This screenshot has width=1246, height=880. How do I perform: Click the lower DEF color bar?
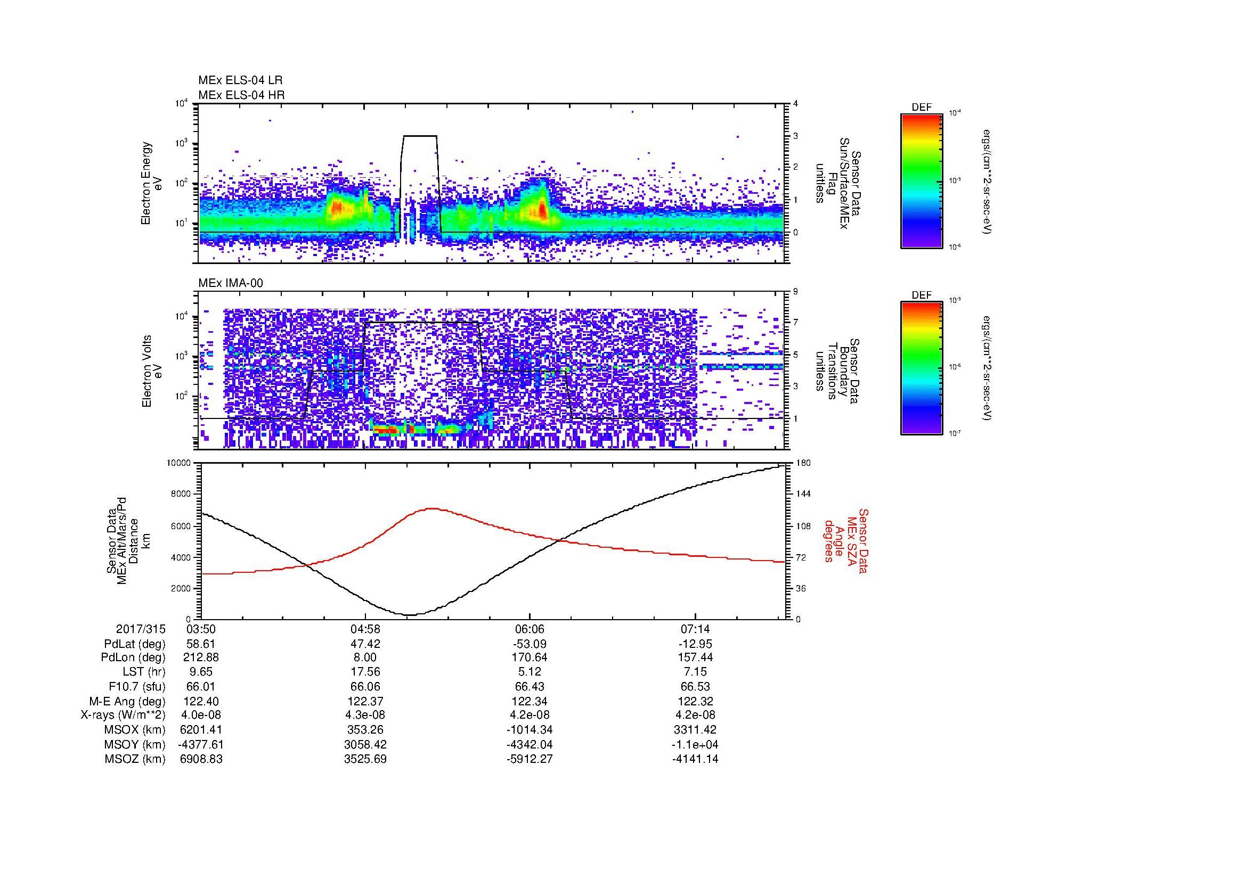point(922,369)
